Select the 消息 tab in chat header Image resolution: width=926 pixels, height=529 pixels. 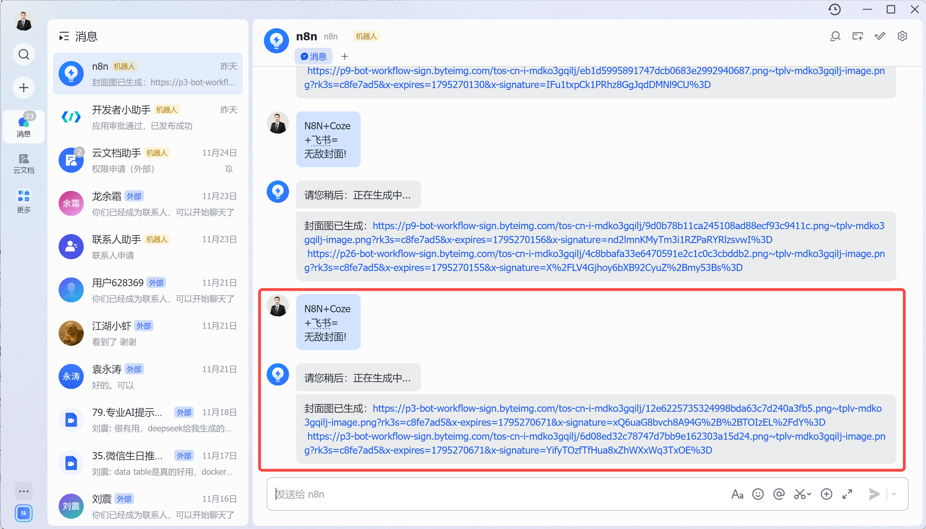(x=314, y=56)
